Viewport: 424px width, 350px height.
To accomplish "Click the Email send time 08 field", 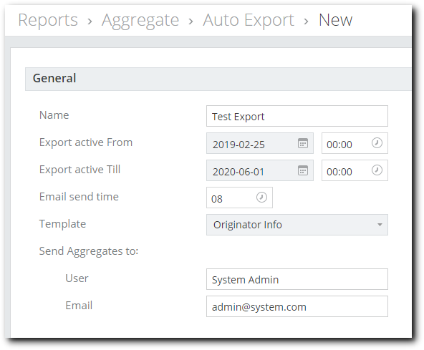I will (239, 198).
